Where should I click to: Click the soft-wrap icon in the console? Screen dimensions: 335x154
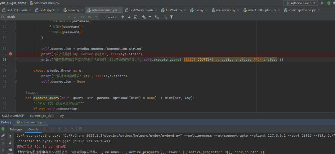tap(10, 150)
